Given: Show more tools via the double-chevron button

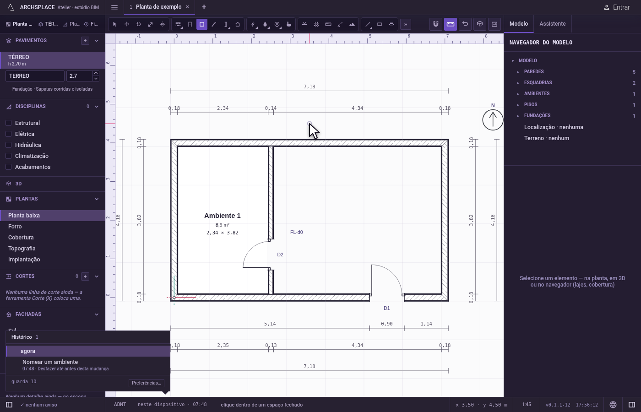Looking at the screenshot, I should tap(406, 24).
